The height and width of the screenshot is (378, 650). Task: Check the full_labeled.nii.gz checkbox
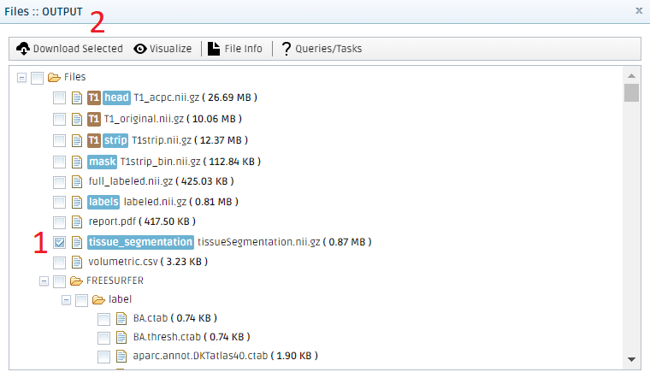point(59,182)
